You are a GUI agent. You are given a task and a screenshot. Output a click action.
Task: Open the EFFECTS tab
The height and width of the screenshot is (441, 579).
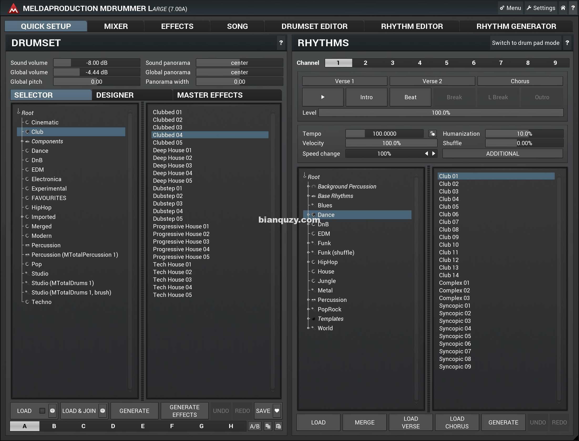[x=177, y=26]
